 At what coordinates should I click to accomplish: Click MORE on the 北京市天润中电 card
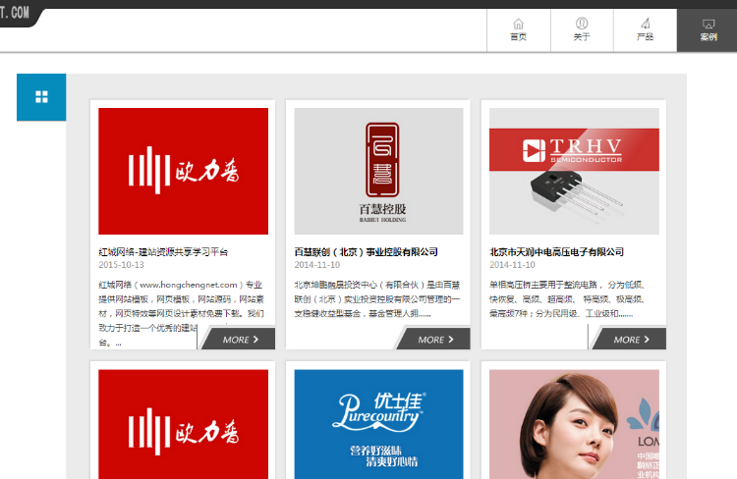pyautogui.click(x=629, y=339)
